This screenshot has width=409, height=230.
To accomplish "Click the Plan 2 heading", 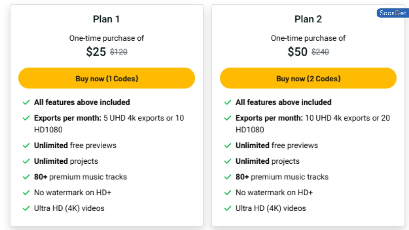I will 308,19.
